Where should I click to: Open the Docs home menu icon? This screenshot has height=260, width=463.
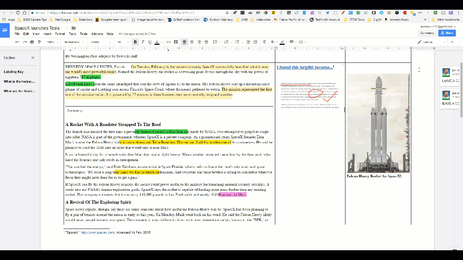5,30
